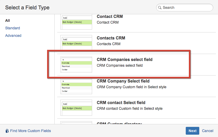Image resolution: width=218 pixels, height=137 pixels.
Task: Switch to the Standard field category
Action: [x=12, y=28]
